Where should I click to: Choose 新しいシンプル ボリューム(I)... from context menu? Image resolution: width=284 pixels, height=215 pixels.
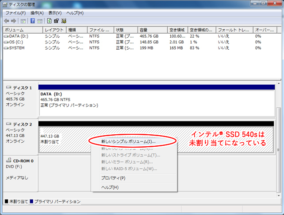[x=134, y=141]
